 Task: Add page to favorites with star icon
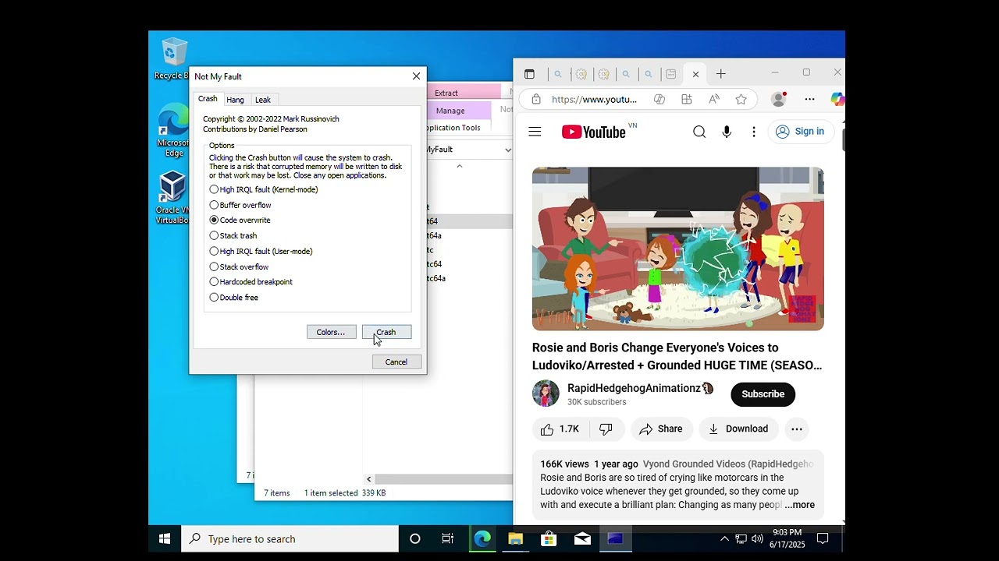point(741,99)
